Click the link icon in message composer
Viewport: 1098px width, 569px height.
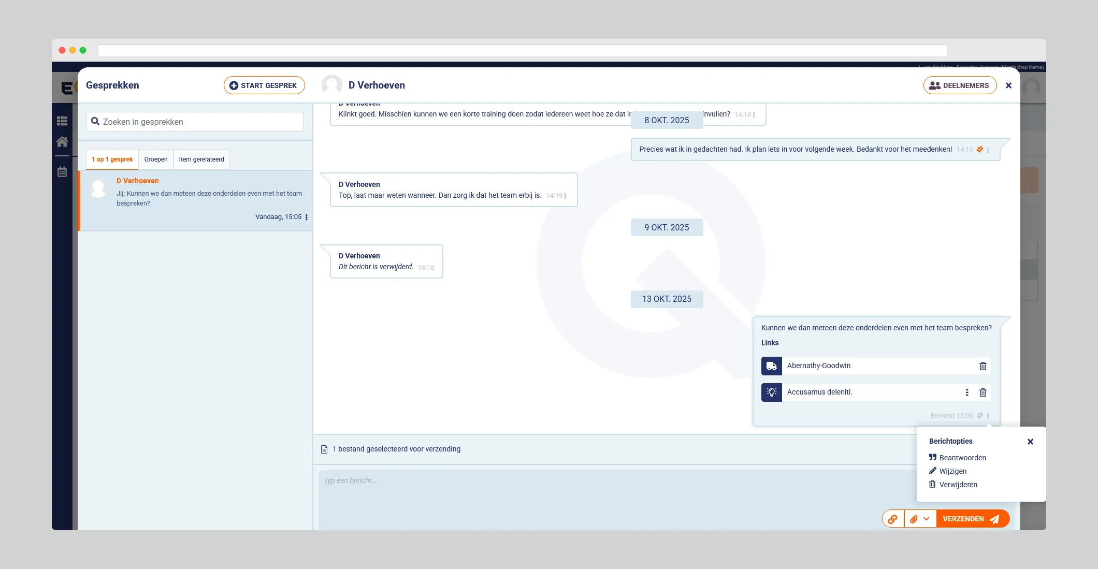[x=893, y=519]
